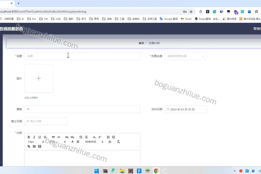The image size is (261, 174).
Task: Open the text color picker
Action: coord(72,142)
